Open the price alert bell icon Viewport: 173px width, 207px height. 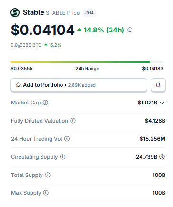click(158, 85)
